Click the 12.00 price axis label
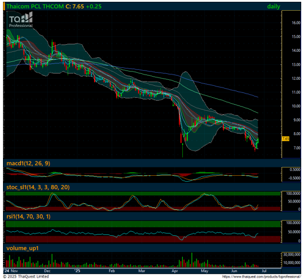303x280 pixels. 296,79
